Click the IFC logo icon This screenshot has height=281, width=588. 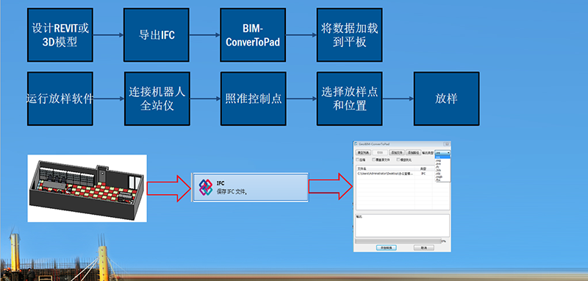[206, 187]
